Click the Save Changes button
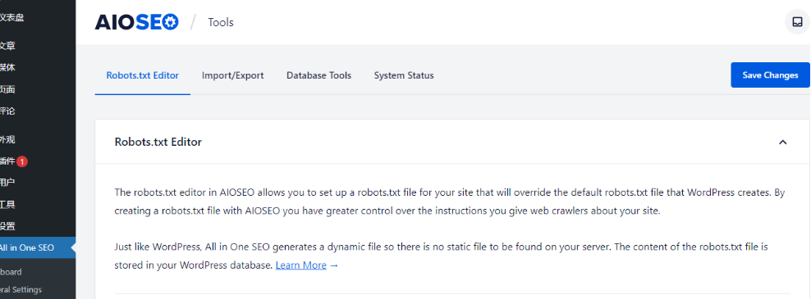The image size is (811, 299). point(770,75)
